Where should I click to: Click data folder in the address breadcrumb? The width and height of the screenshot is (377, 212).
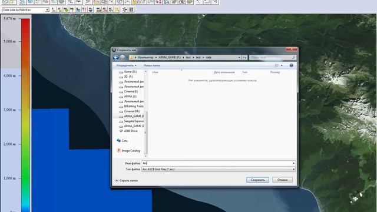pyautogui.click(x=209, y=58)
